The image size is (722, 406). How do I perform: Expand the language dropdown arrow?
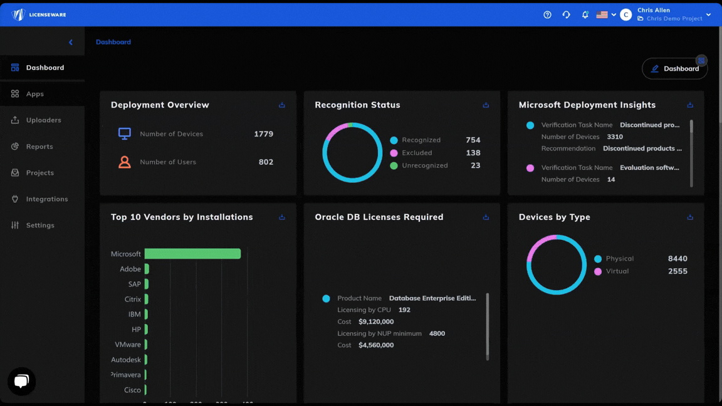point(614,15)
